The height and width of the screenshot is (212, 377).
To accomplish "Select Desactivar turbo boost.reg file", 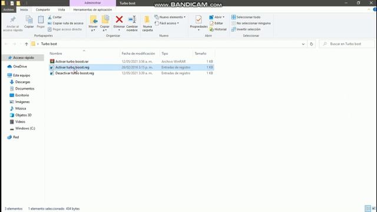I will click(75, 73).
